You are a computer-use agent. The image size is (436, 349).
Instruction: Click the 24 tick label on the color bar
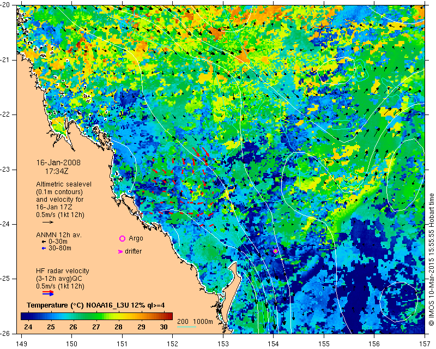coord(28,327)
